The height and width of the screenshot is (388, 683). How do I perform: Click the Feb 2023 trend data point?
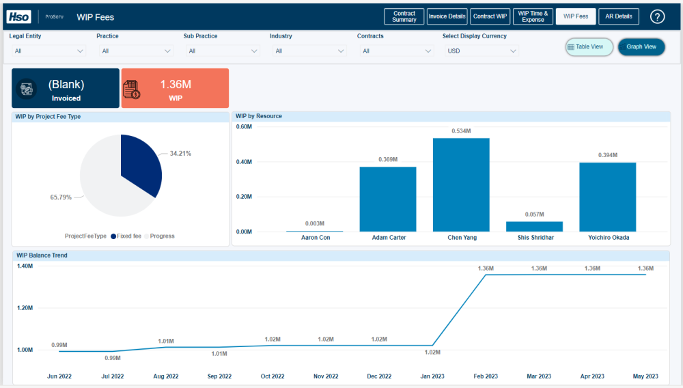pyautogui.click(x=486, y=275)
